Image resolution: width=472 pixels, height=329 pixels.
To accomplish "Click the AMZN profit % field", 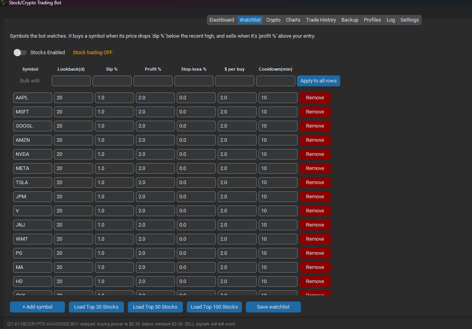I will click(x=155, y=140).
